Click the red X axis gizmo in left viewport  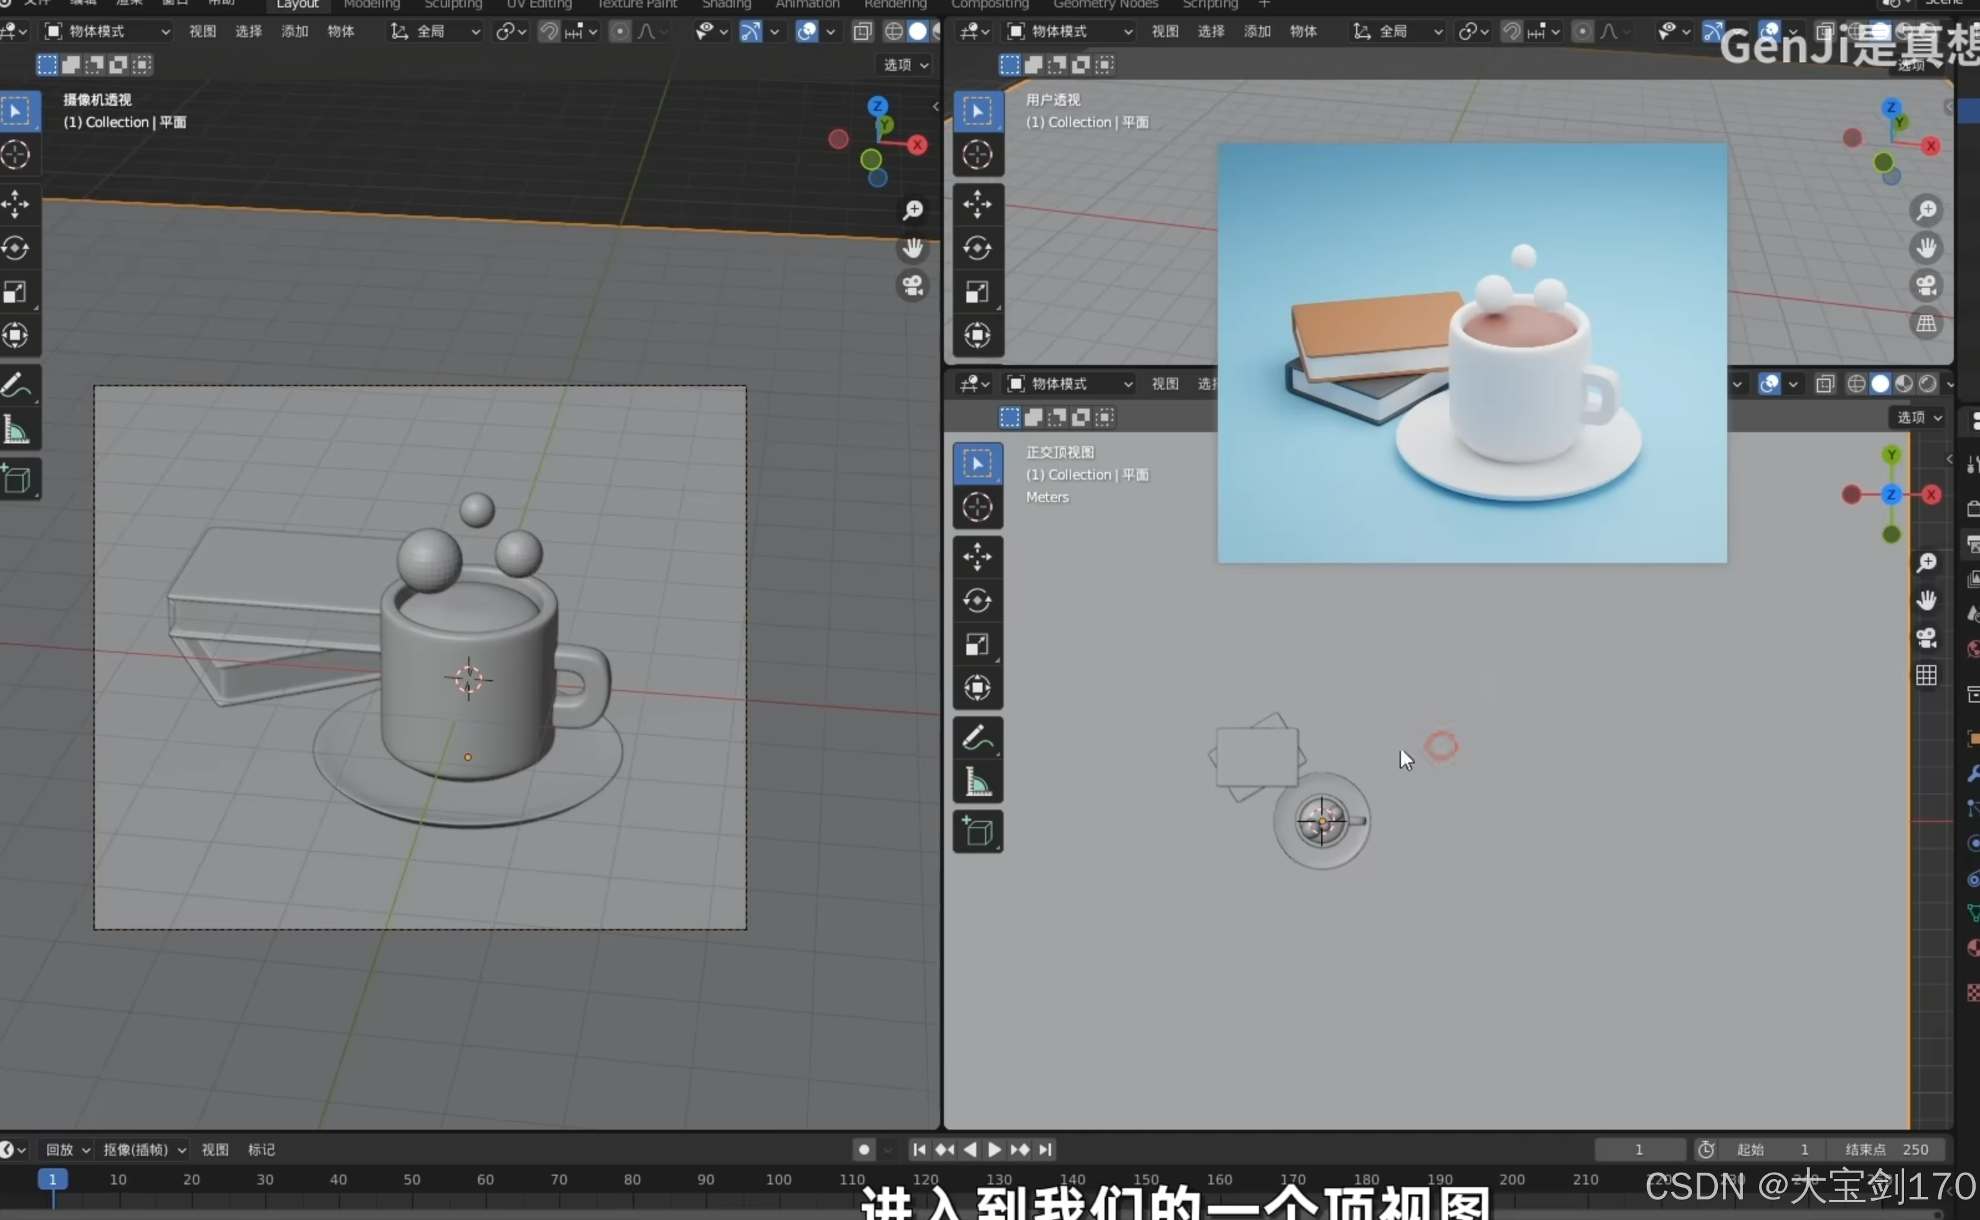coord(917,145)
